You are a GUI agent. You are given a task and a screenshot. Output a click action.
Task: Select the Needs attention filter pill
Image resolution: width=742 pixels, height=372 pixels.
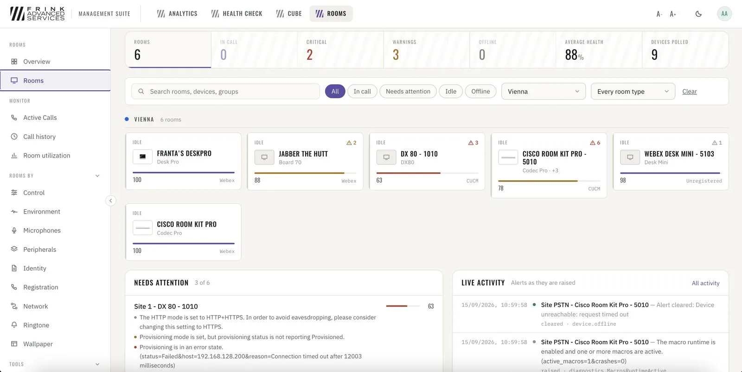408,91
